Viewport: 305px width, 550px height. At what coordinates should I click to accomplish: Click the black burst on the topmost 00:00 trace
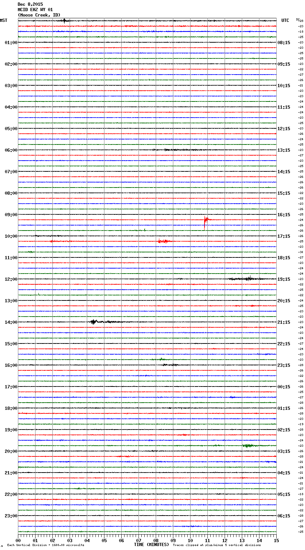coord(65,21)
